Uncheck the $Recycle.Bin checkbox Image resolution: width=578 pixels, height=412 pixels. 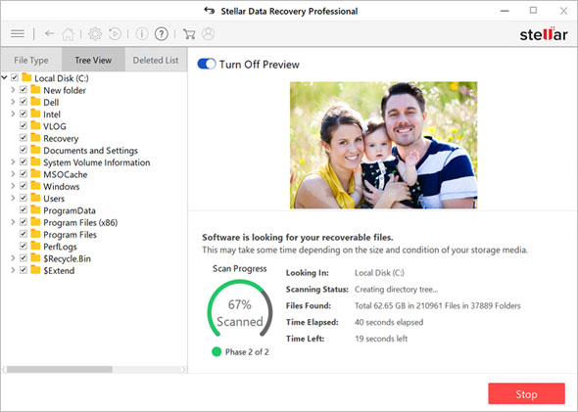coord(24,257)
